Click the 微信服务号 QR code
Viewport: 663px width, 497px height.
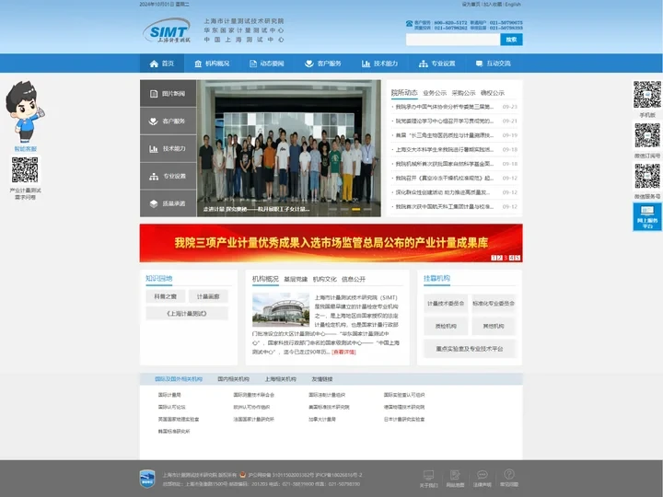[x=647, y=176]
